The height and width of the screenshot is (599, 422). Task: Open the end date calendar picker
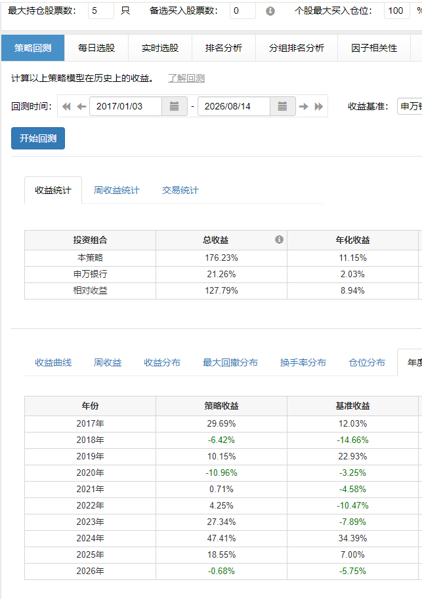click(282, 106)
